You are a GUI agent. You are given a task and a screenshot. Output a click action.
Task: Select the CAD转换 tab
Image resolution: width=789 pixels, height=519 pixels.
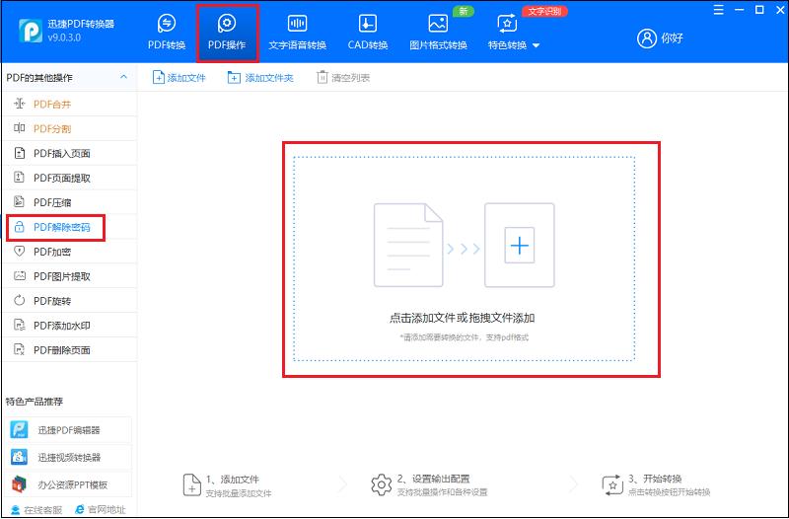[x=368, y=32]
